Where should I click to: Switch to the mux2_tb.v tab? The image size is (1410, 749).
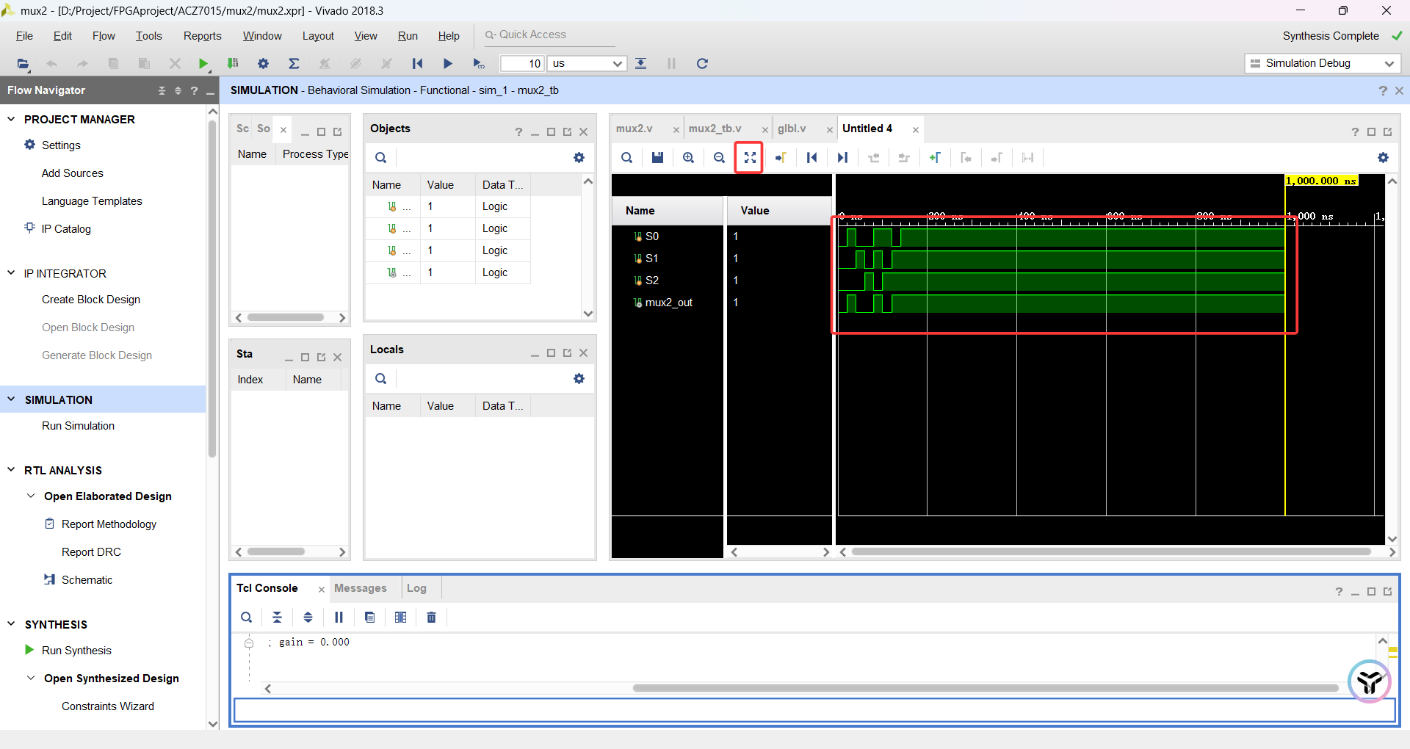(x=715, y=129)
